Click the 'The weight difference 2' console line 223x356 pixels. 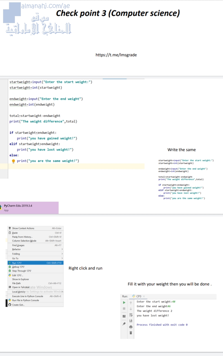coord(154,311)
